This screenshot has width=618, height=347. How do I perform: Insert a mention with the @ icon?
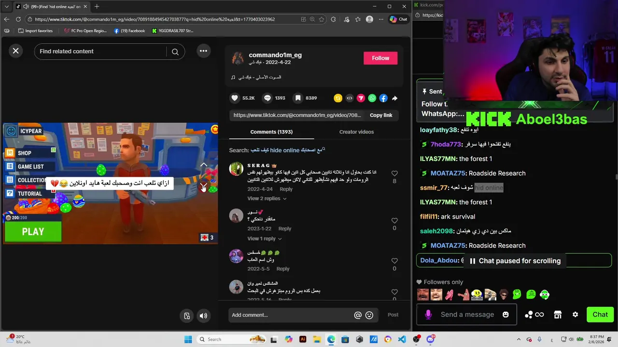click(358, 315)
